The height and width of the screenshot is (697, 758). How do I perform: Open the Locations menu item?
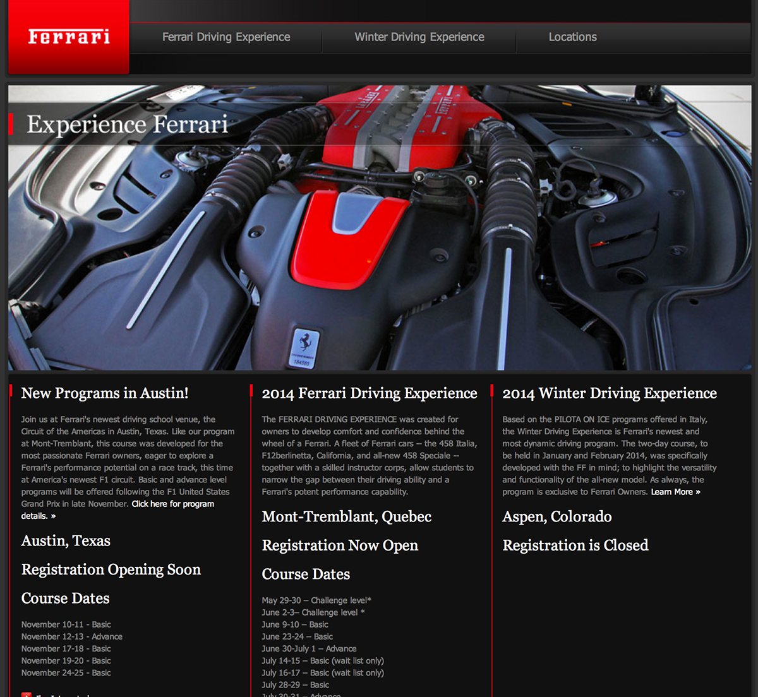572,37
